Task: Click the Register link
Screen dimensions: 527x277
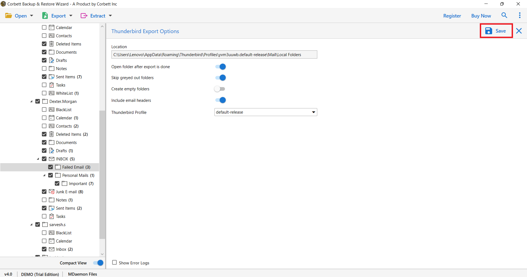Action: [x=452, y=16]
